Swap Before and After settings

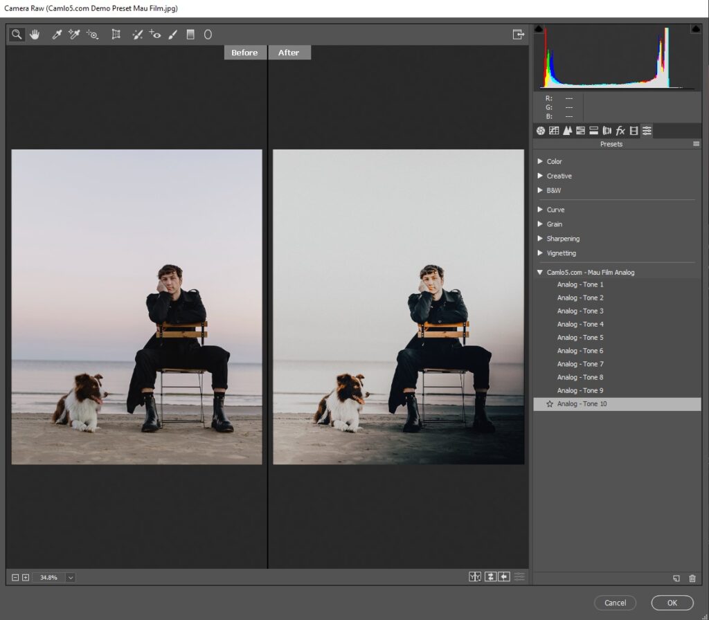click(490, 576)
